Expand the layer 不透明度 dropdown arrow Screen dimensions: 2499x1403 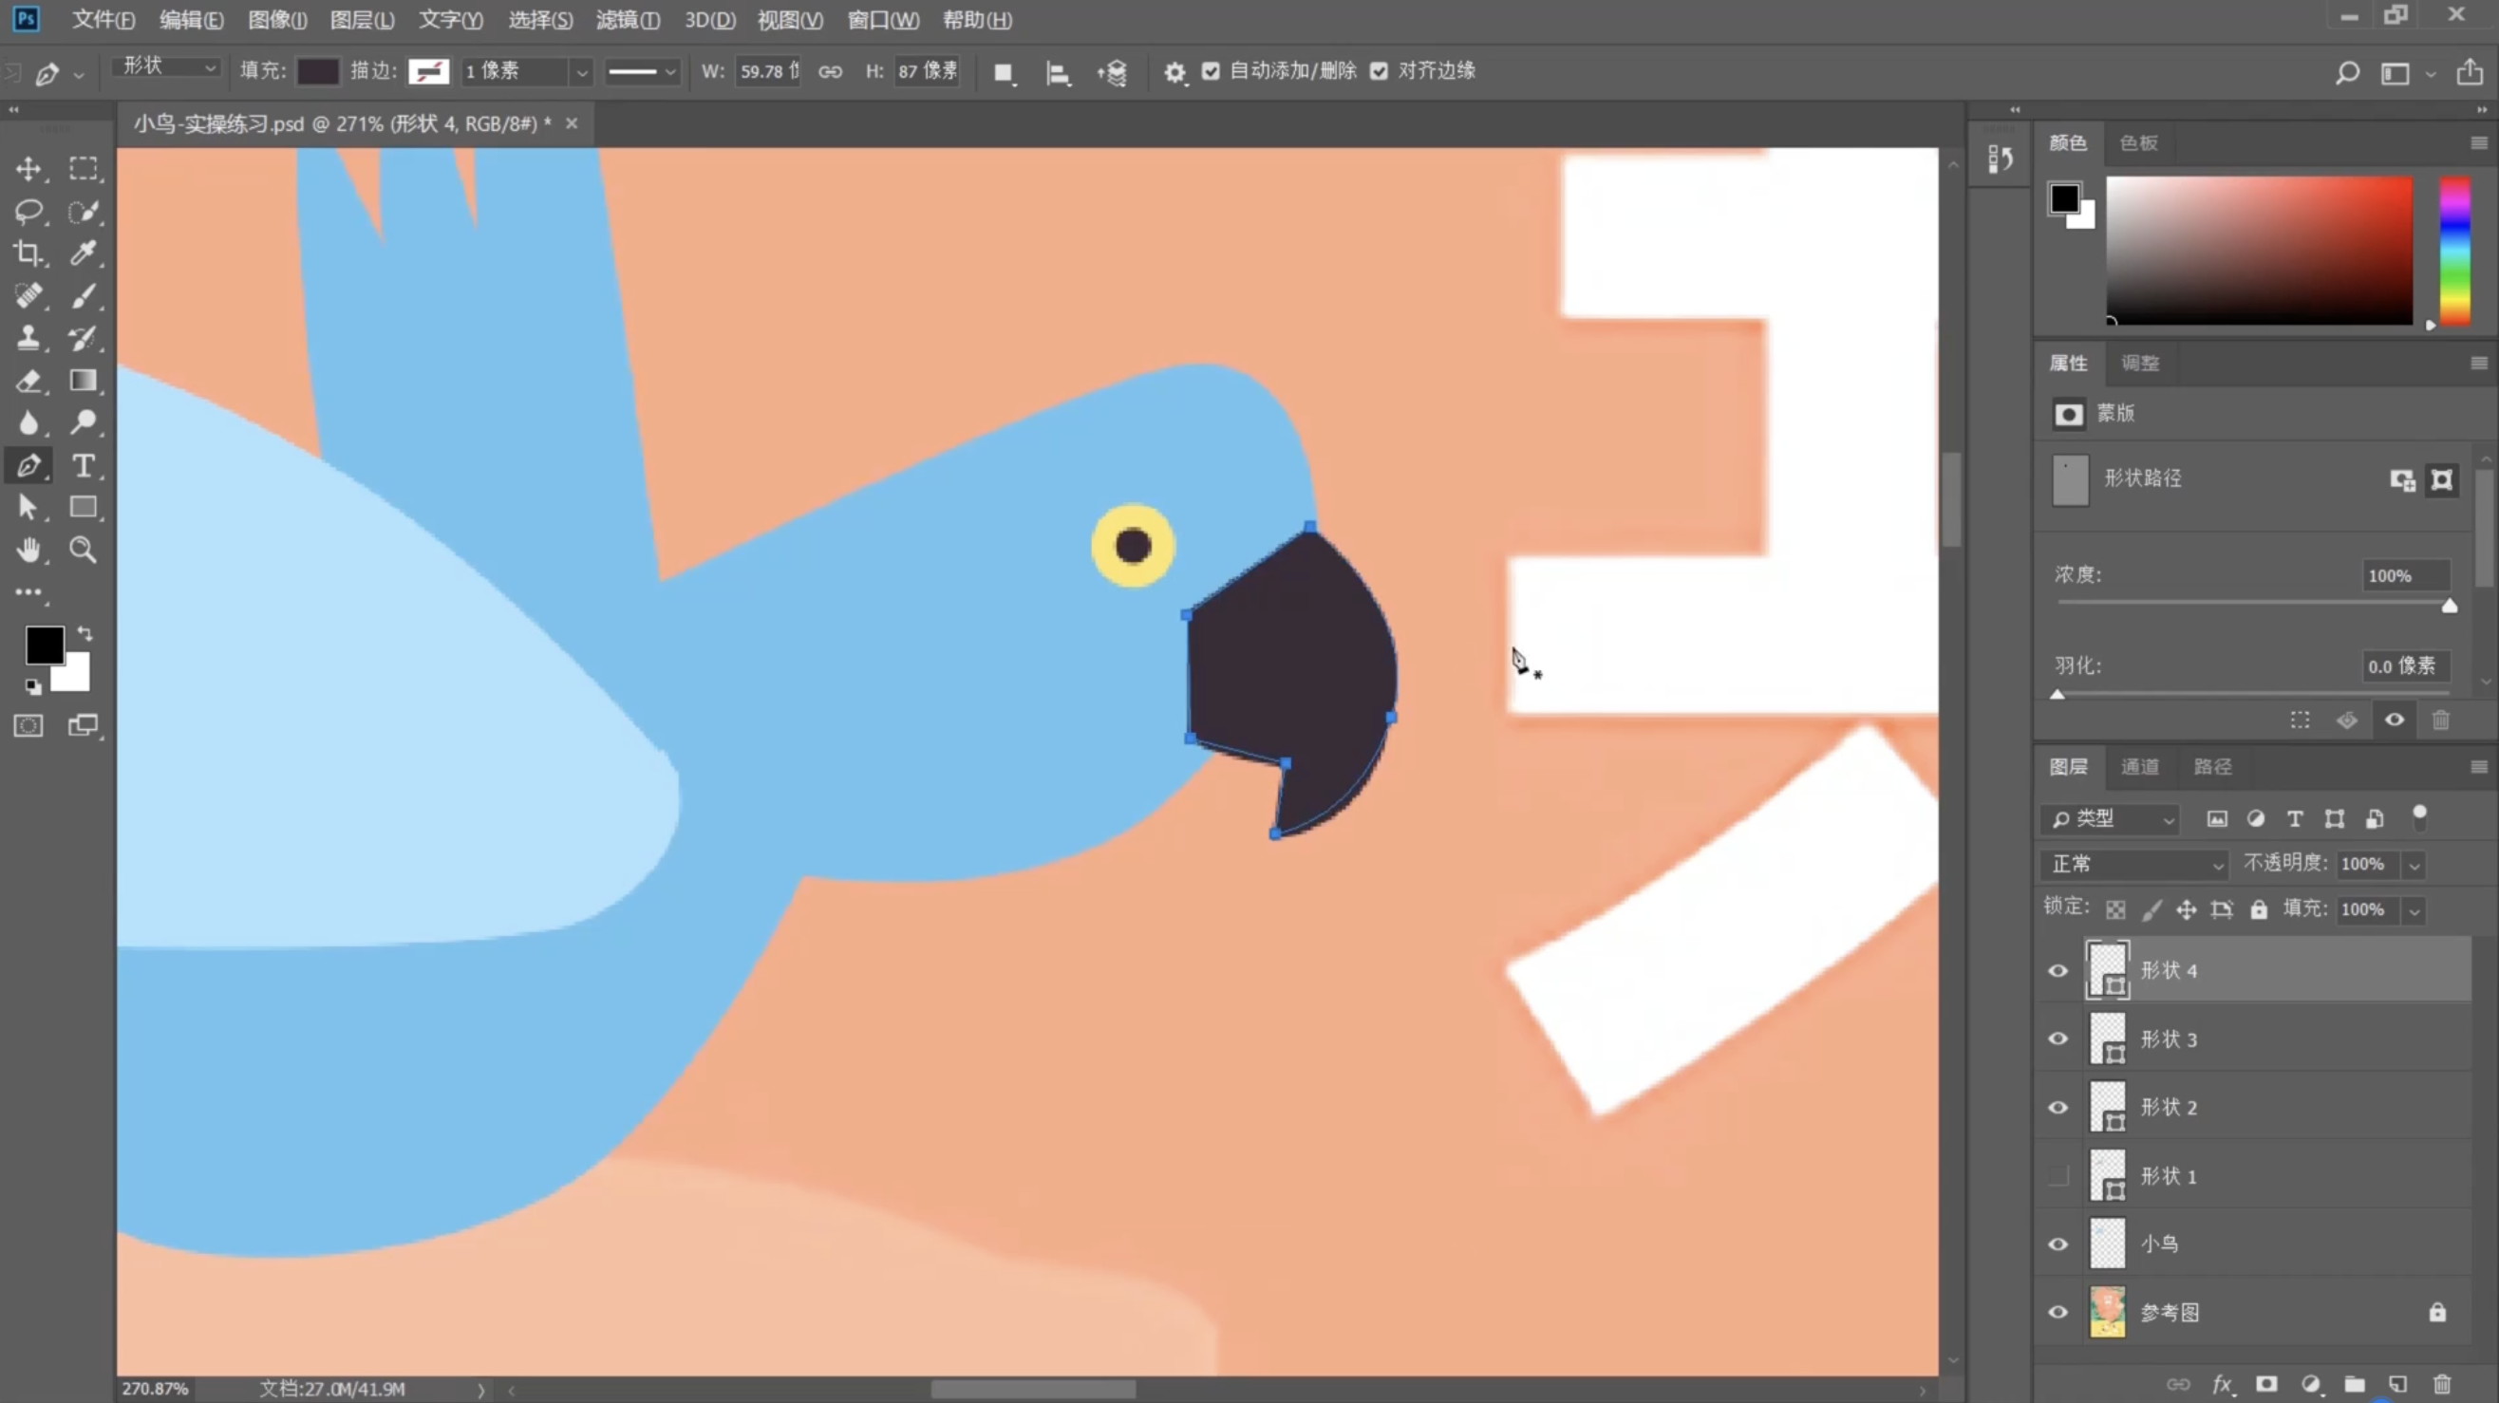click(x=2414, y=865)
